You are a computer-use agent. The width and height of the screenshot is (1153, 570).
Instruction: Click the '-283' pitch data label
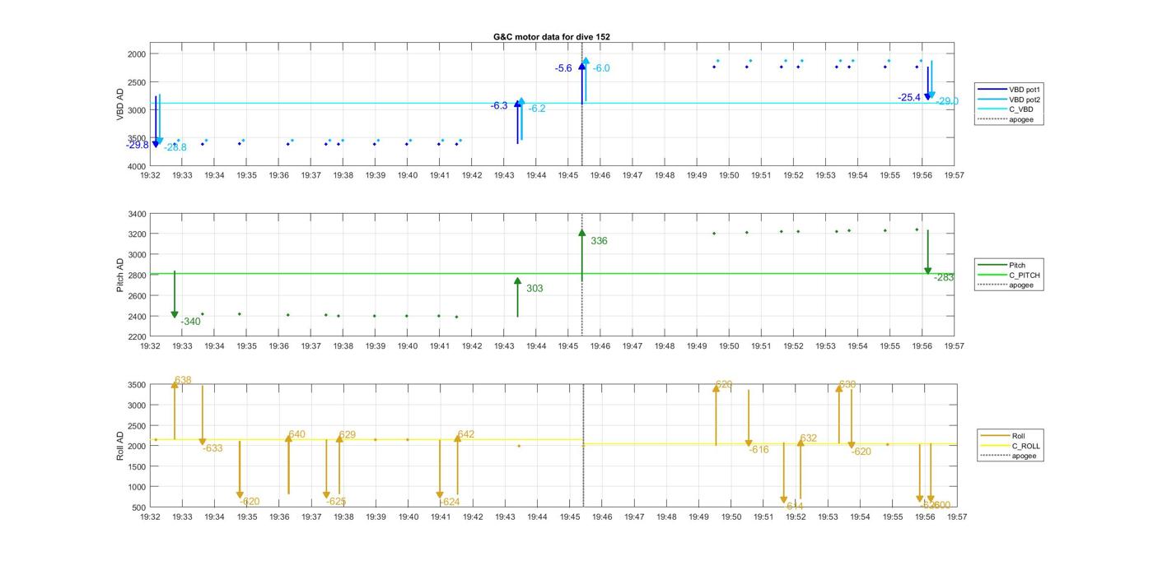pos(944,278)
